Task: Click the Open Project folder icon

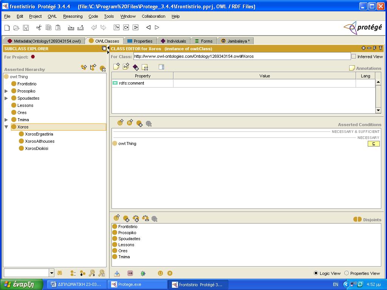Action: pyautogui.click(x=16, y=28)
